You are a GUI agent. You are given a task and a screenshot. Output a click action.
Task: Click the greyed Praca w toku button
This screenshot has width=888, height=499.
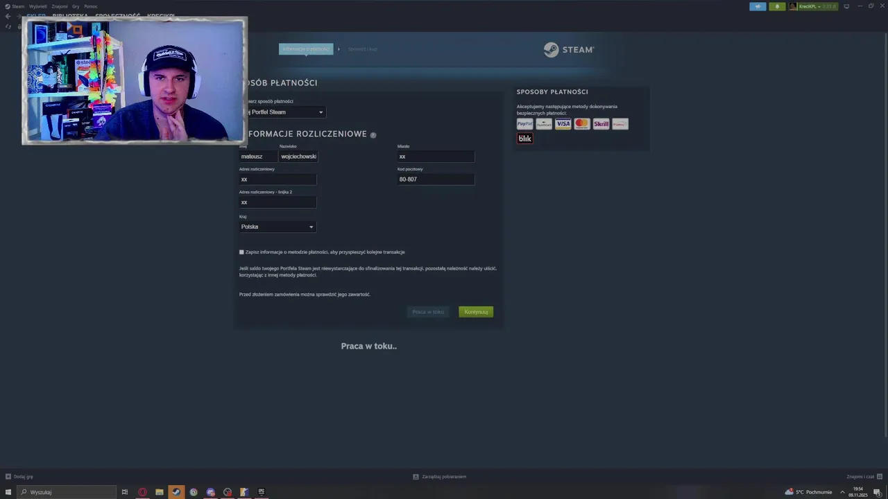click(x=428, y=312)
